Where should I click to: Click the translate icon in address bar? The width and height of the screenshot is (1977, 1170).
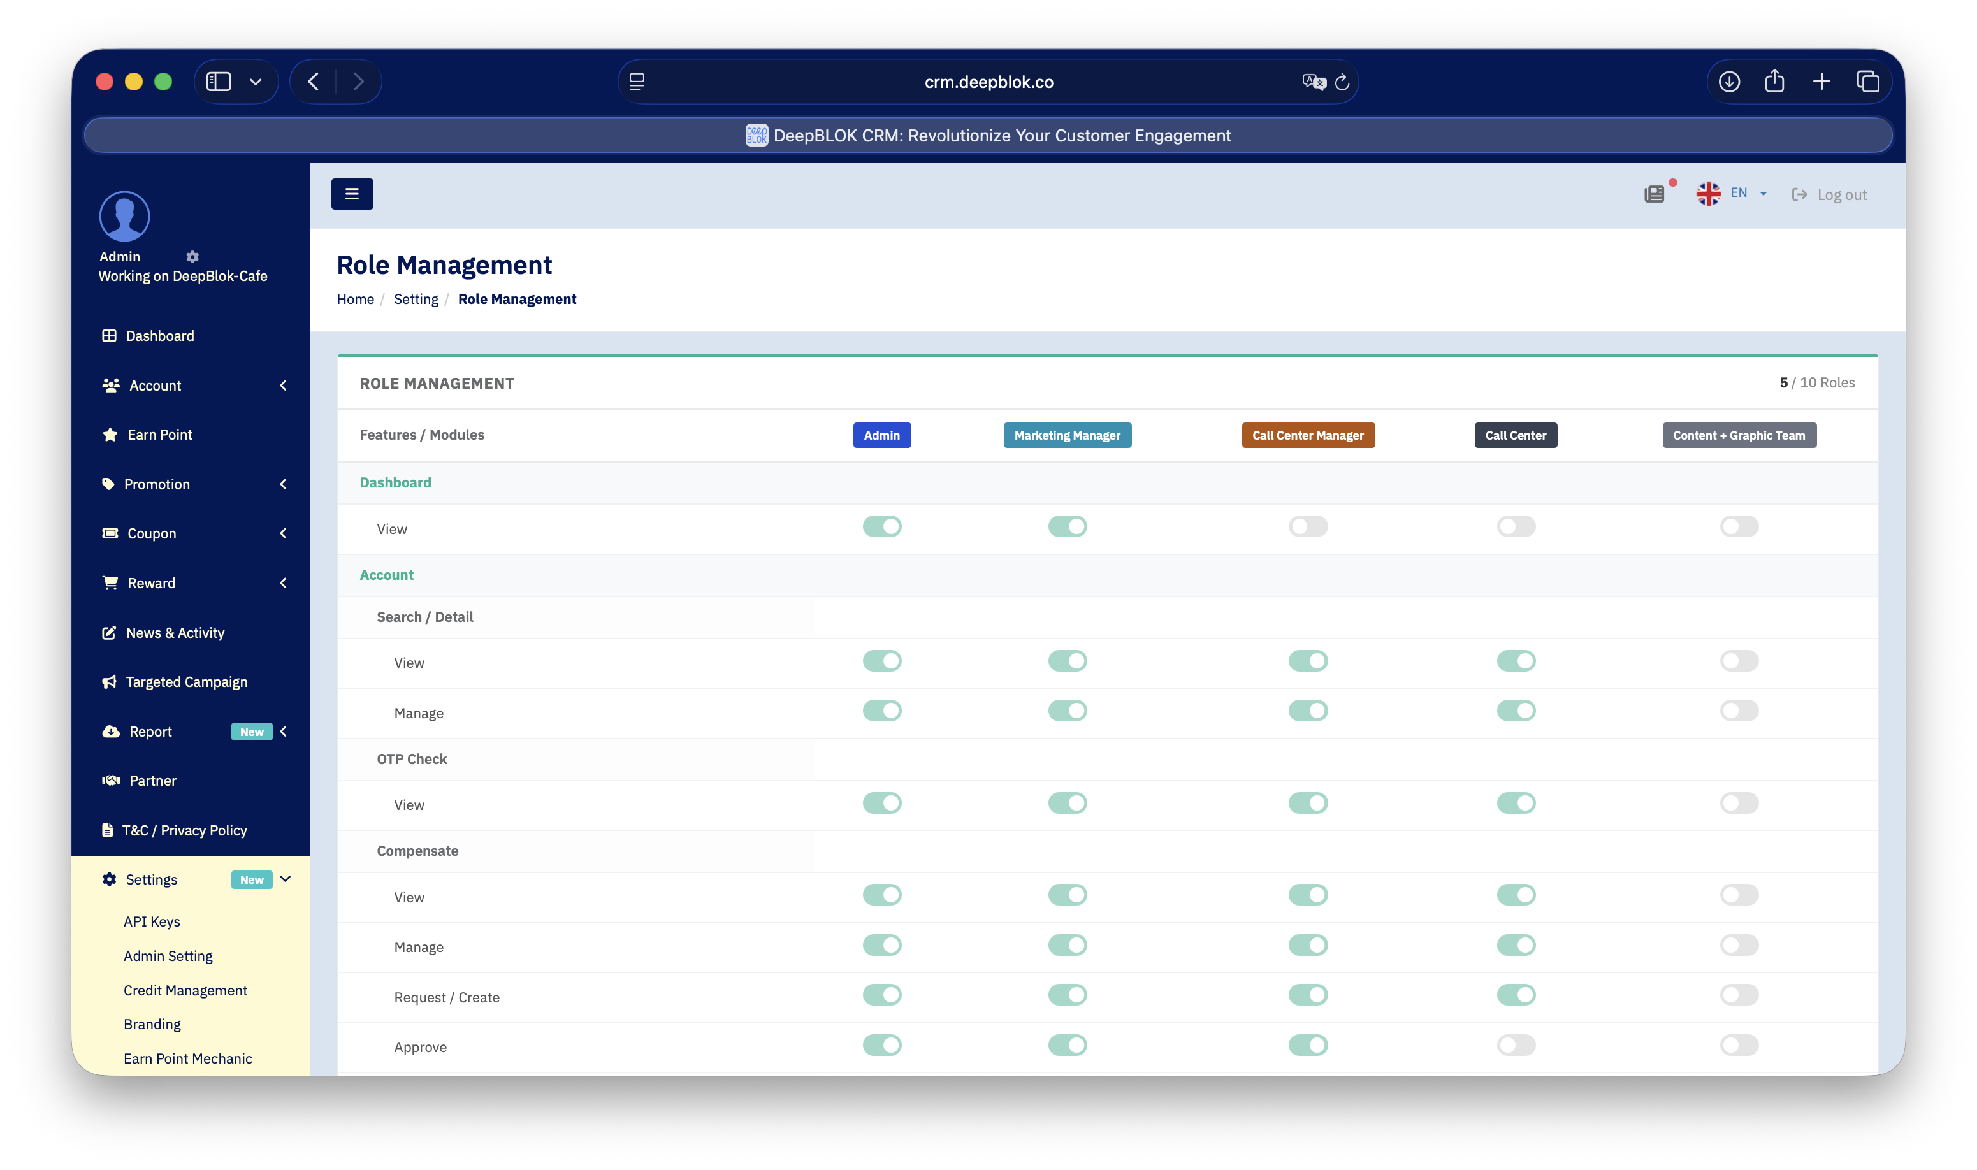[1314, 82]
